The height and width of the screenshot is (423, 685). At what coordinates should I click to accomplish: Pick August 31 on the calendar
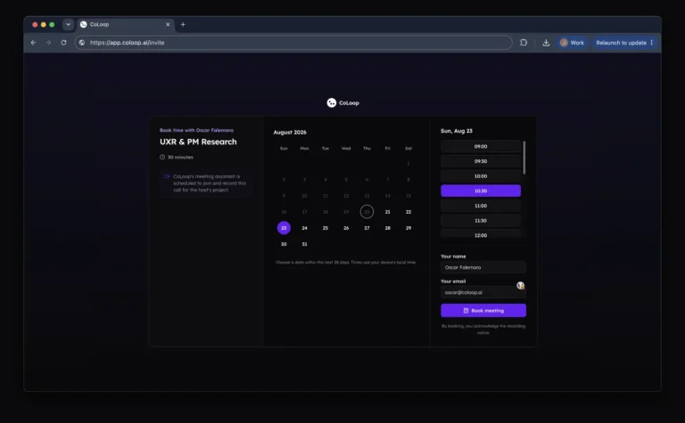point(304,244)
